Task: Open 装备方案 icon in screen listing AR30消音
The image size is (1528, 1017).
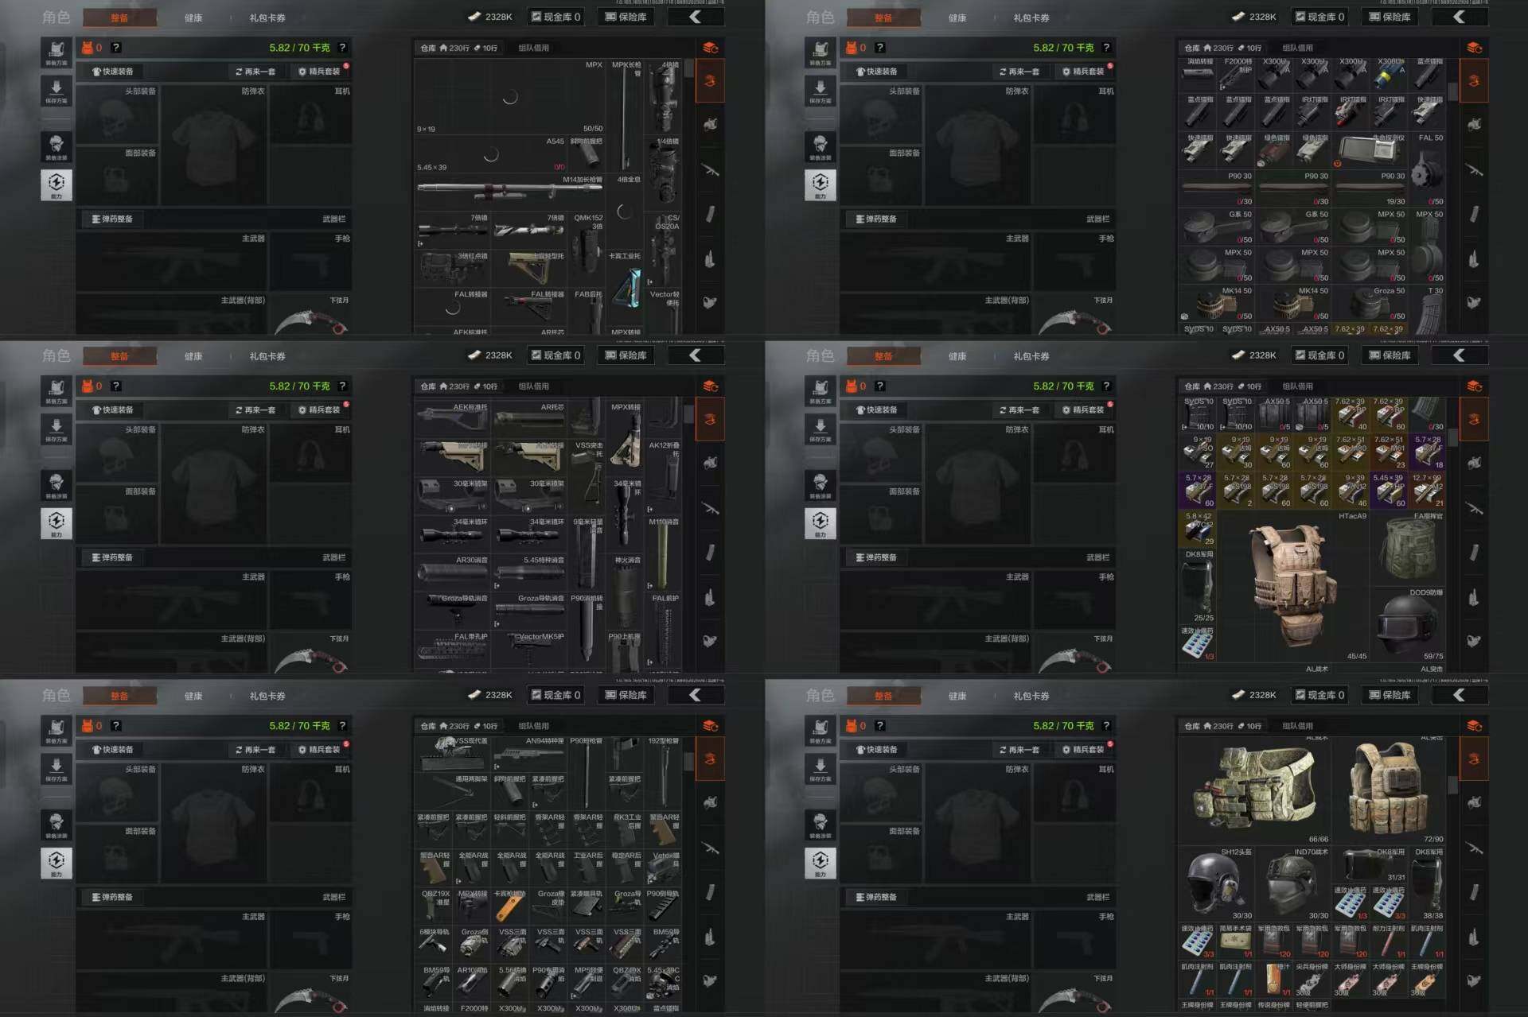Action: click(x=57, y=390)
